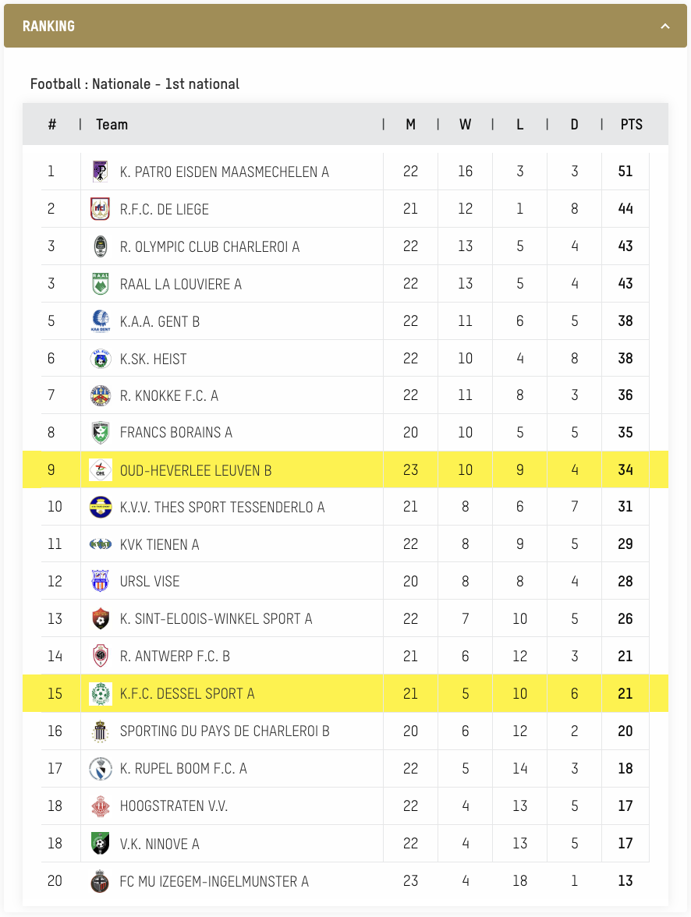The height and width of the screenshot is (917, 691).
Task: Click the Oud-Heverlee Leuven B logo
Action: point(101,470)
